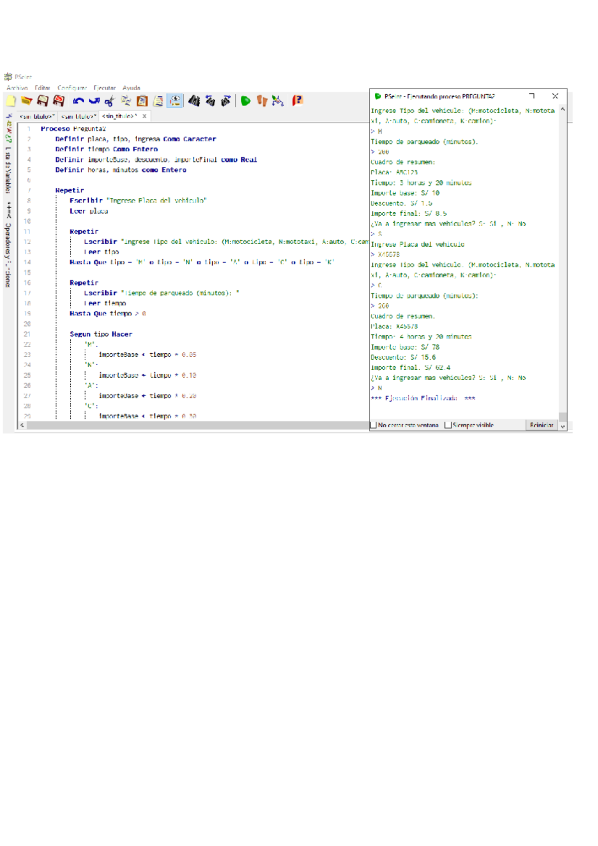Open the flowchart diagram icon

(x=278, y=101)
